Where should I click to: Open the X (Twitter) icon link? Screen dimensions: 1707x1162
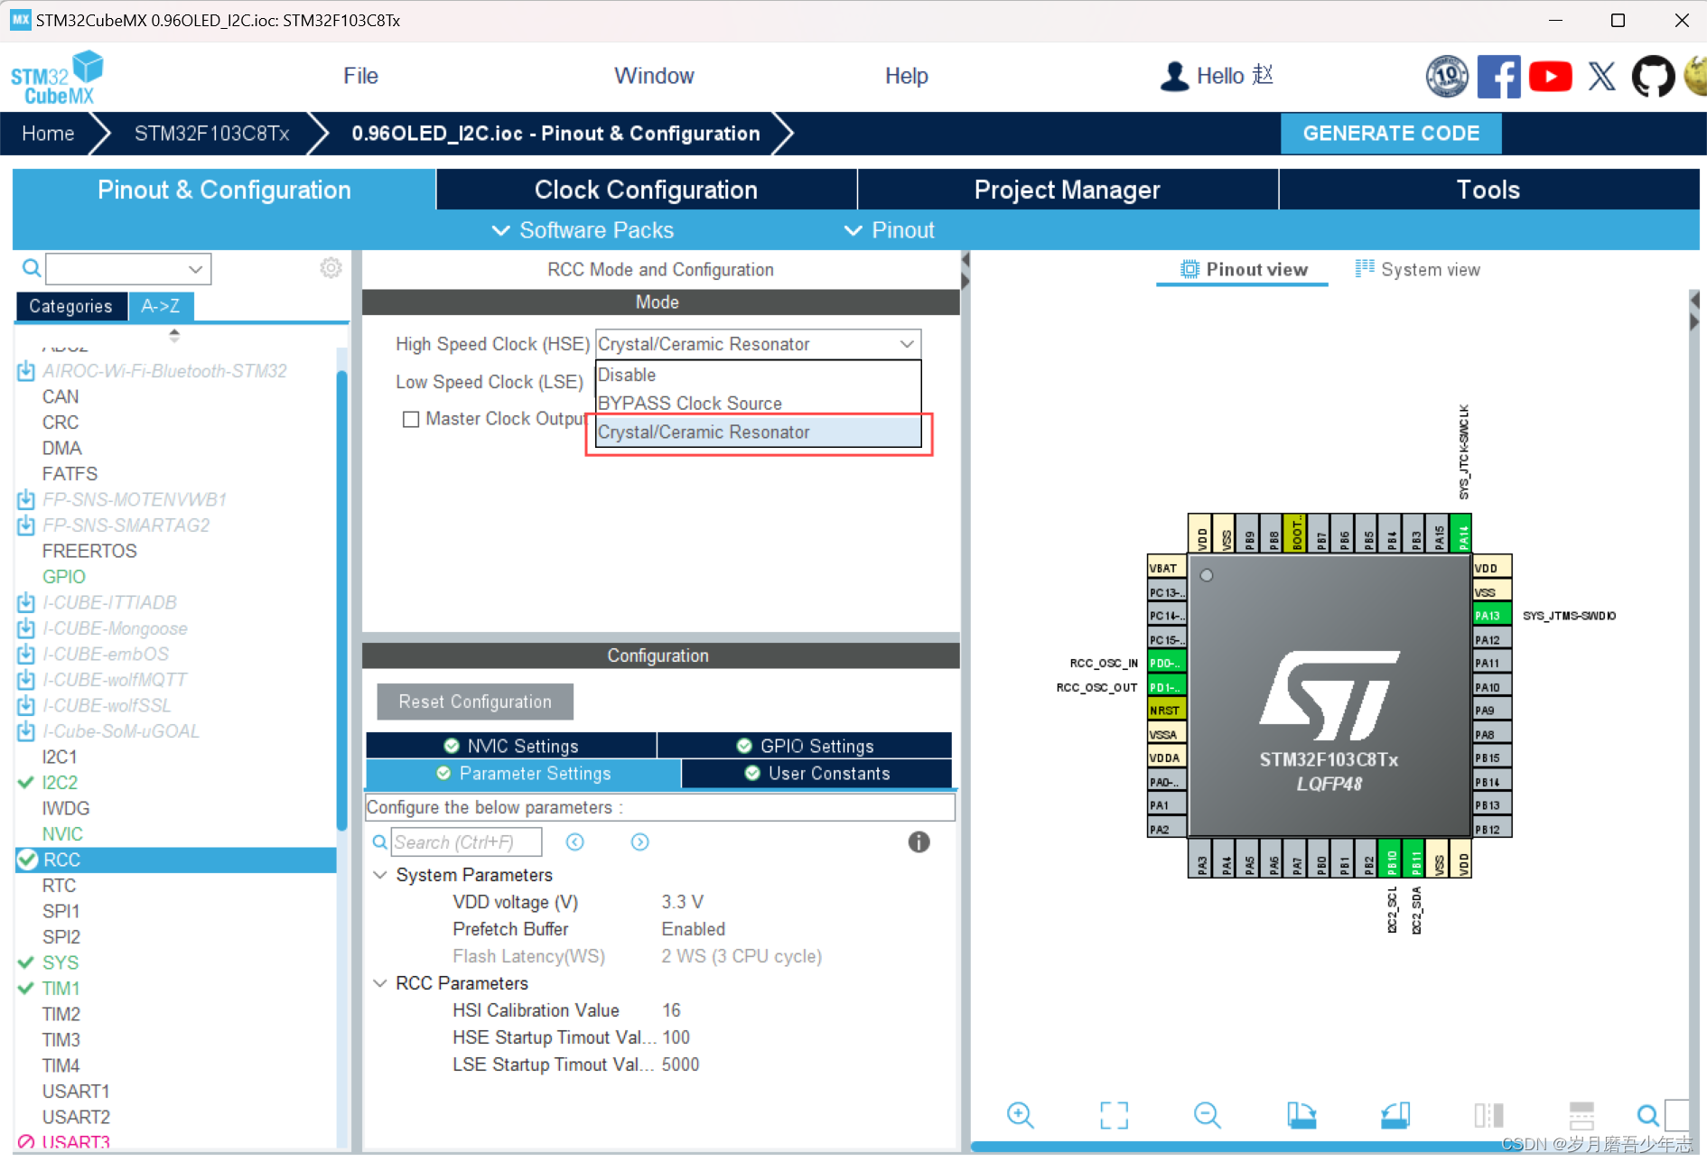pyautogui.click(x=1601, y=76)
